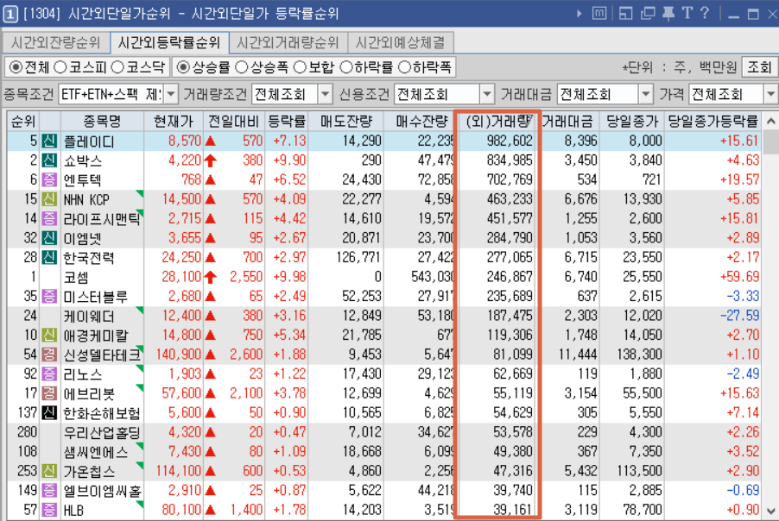Switch to the 시간외등락률순위 tab

[x=169, y=42]
